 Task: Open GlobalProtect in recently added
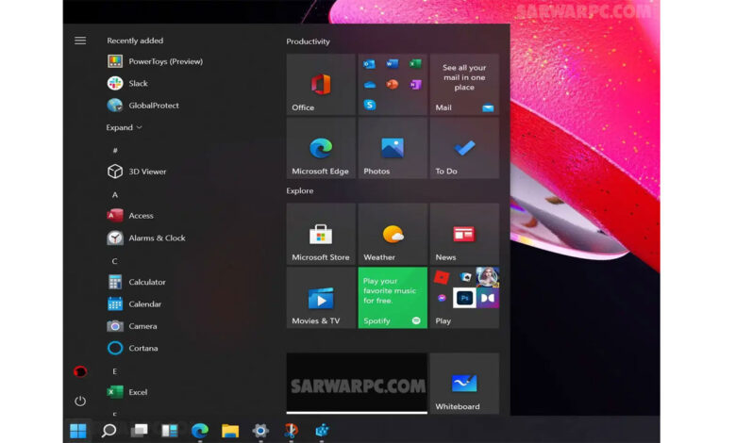(x=143, y=106)
